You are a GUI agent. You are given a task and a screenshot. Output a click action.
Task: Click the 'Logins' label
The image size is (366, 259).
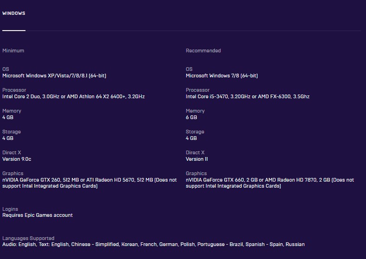point(10,209)
